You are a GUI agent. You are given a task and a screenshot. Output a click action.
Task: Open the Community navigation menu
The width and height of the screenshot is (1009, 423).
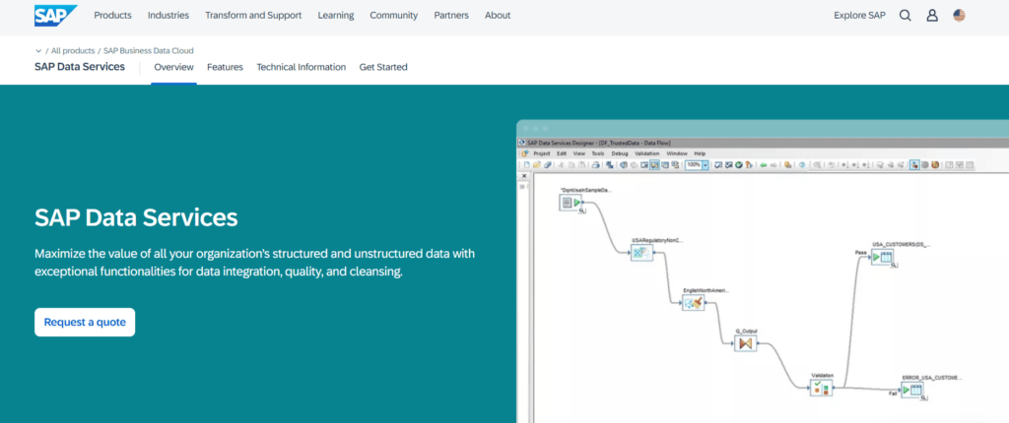click(x=394, y=16)
